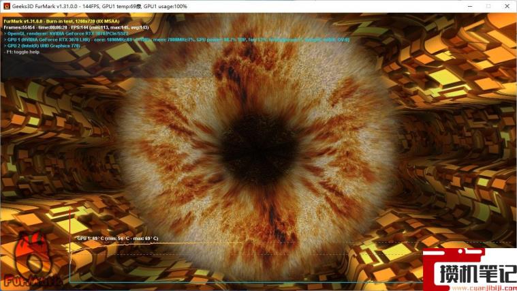Image resolution: width=517 pixels, height=291 pixels.
Task: Click the 'Frames:55454' statistics line
Action: [76, 27]
